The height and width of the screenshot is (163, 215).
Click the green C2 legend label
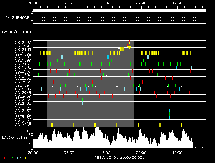pyautogui.click(x=12, y=158)
